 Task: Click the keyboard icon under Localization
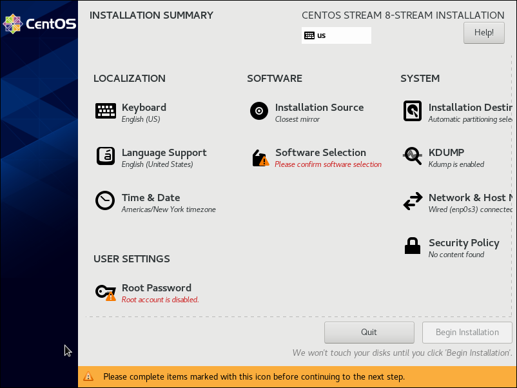tap(106, 112)
